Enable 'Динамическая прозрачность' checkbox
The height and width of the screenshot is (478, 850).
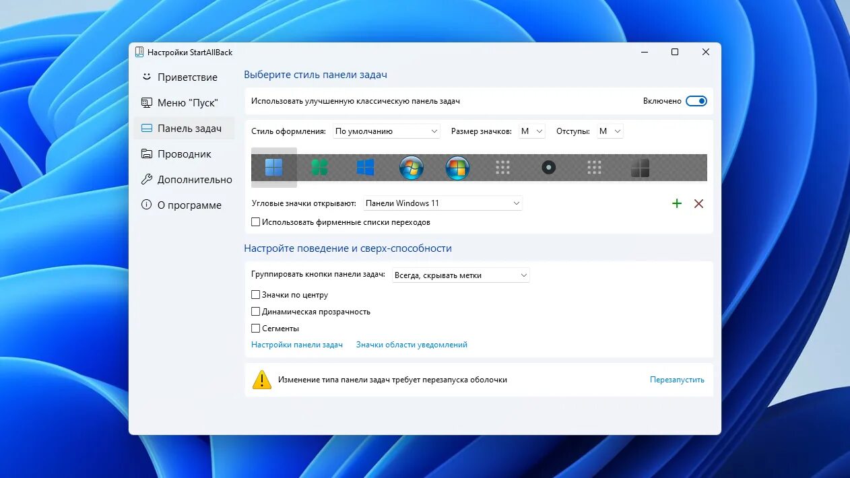click(x=255, y=311)
